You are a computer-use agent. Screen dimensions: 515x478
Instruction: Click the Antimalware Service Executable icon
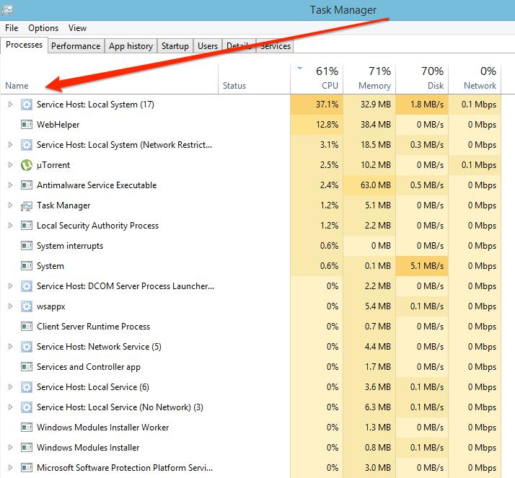point(27,185)
